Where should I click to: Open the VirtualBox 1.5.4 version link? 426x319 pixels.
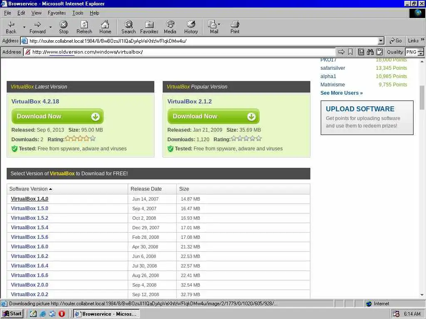(x=30, y=228)
